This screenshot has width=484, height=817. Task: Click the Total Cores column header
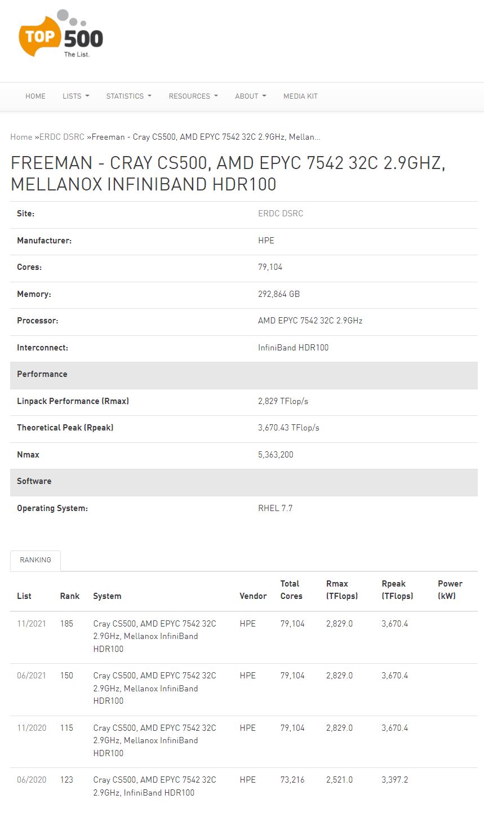[291, 590]
